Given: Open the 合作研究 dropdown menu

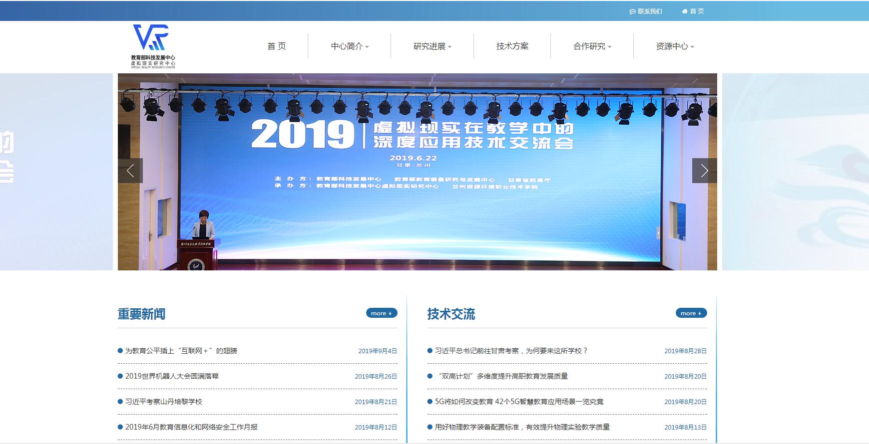Looking at the screenshot, I should pyautogui.click(x=592, y=46).
